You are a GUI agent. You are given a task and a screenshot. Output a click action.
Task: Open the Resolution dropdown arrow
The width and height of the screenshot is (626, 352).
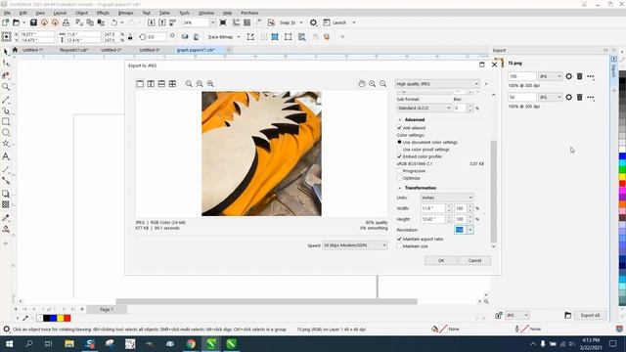click(x=469, y=230)
